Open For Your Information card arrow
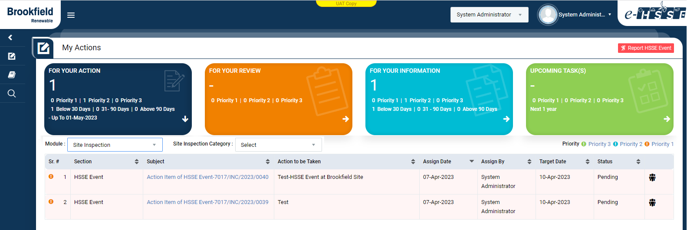Screen dimensions: 687x230 click(506, 119)
